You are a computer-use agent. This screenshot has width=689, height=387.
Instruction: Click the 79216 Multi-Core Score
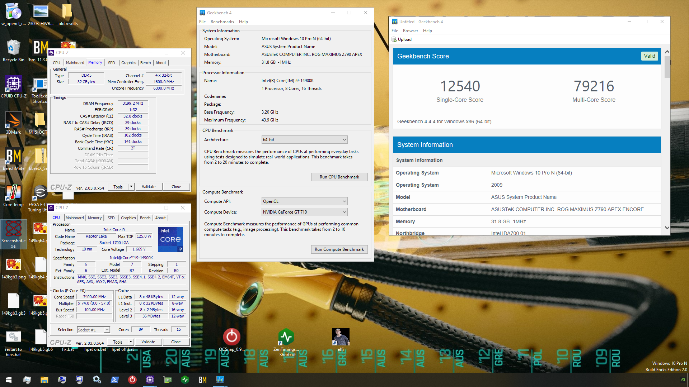pyautogui.click(x=594, y=86)
